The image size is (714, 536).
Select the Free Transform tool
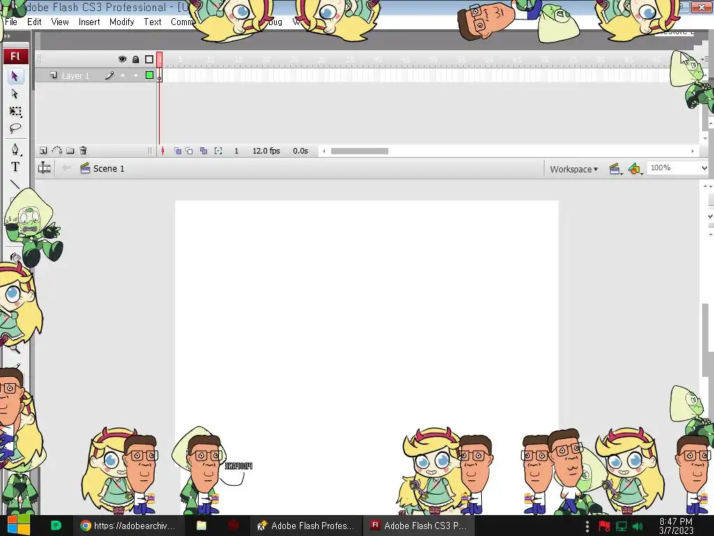point(15,111)
